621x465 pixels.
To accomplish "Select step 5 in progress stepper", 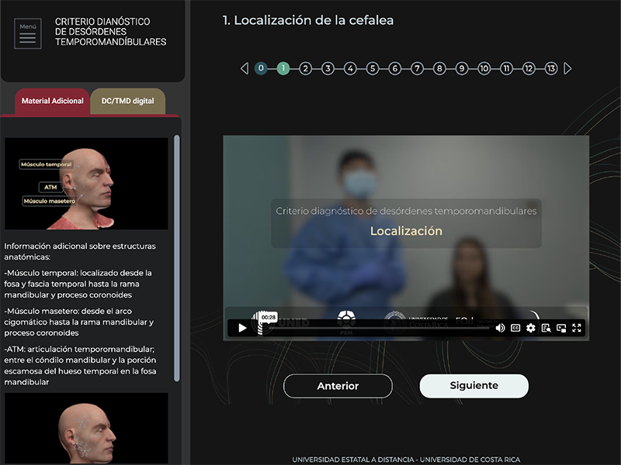I will pyautogui.click(x=373, y=68).
